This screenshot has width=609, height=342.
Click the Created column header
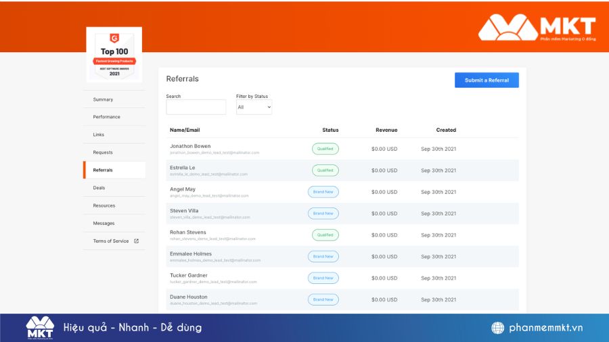pyautogui.click(x=446, y=130)
